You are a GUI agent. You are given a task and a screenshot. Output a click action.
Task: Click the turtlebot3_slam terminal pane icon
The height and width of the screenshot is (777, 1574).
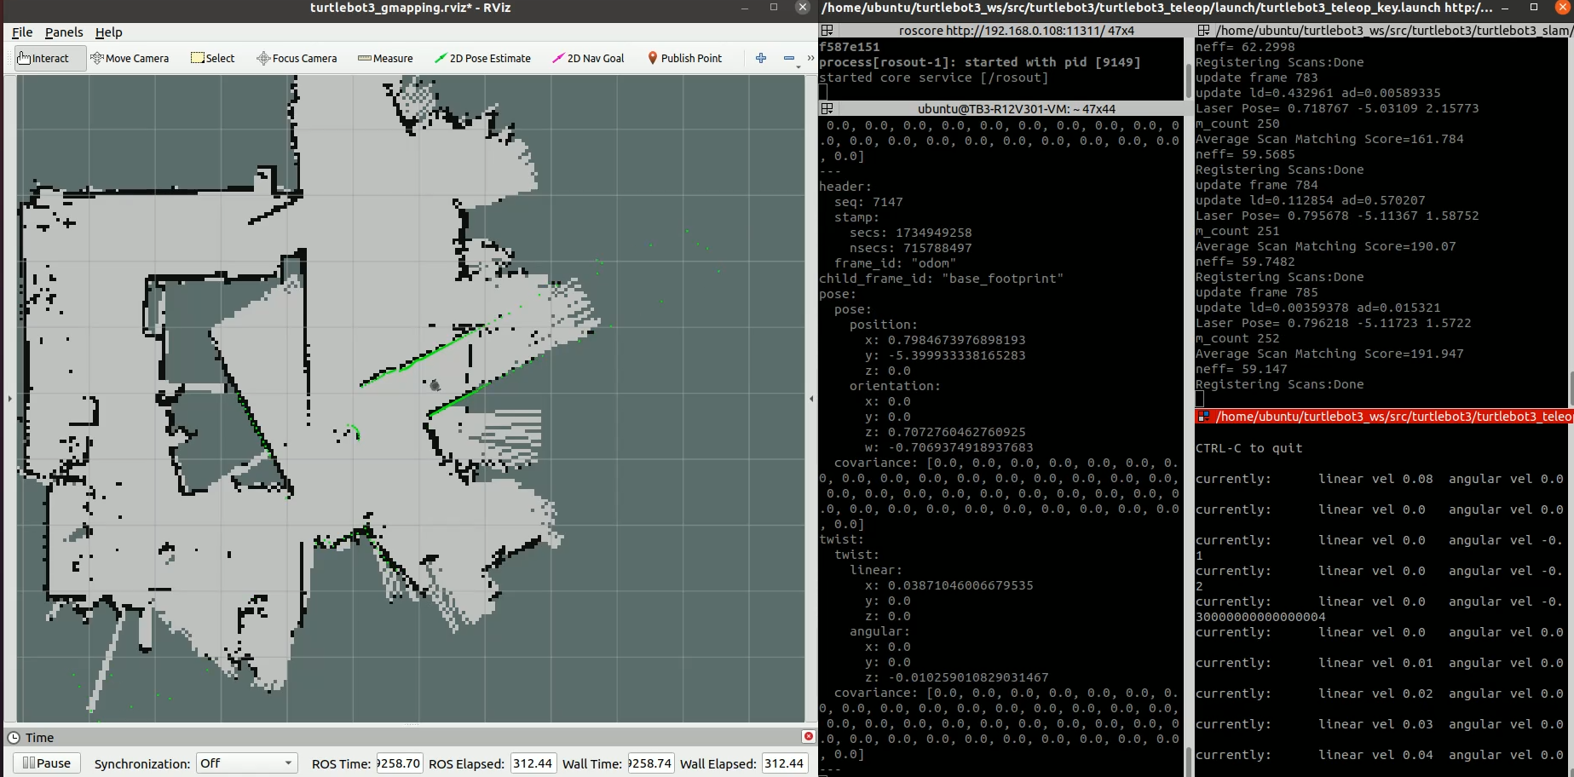point(1203,30)
